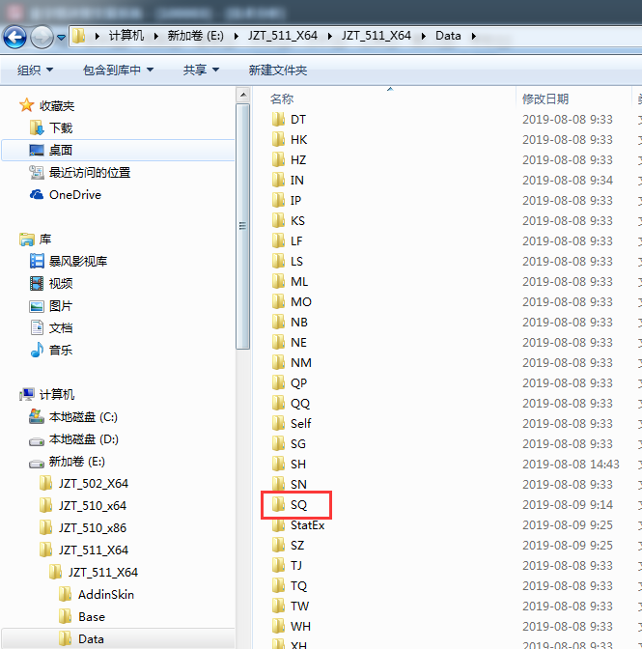The height and width of the screenshot is (649, 642).
Task: Open the 共享 menu
Action: [x=201, y=70]
